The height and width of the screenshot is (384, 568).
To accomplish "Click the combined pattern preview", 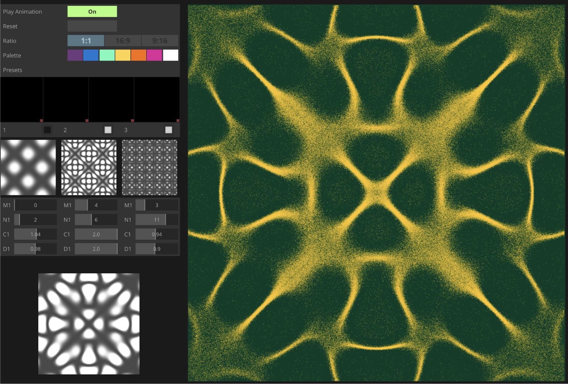I will 88,324.
